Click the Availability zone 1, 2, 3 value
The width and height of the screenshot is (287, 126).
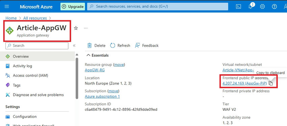tap(228, 123)
